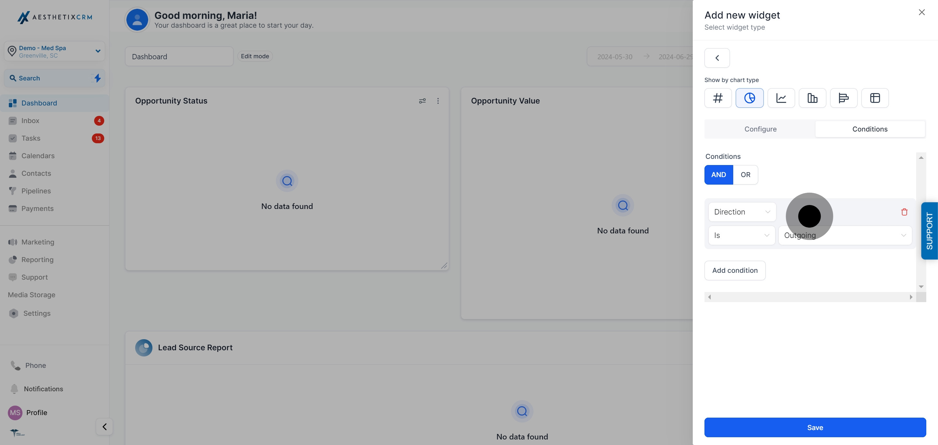Click the Add condition button
This screenshot has width=938, height=445.
click(x=735, y=270)
